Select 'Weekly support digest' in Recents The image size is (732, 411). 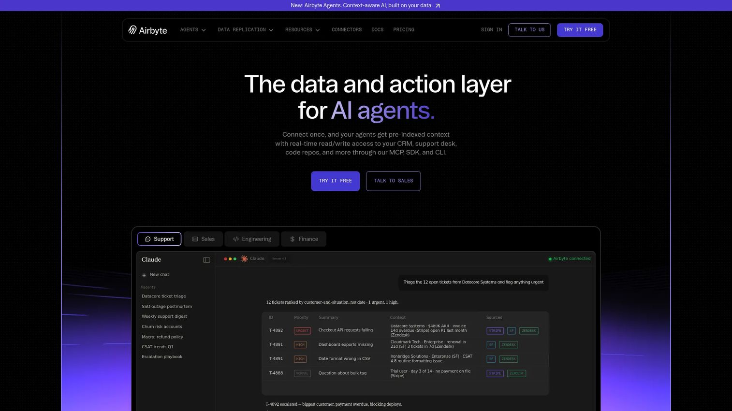(164, 317)
